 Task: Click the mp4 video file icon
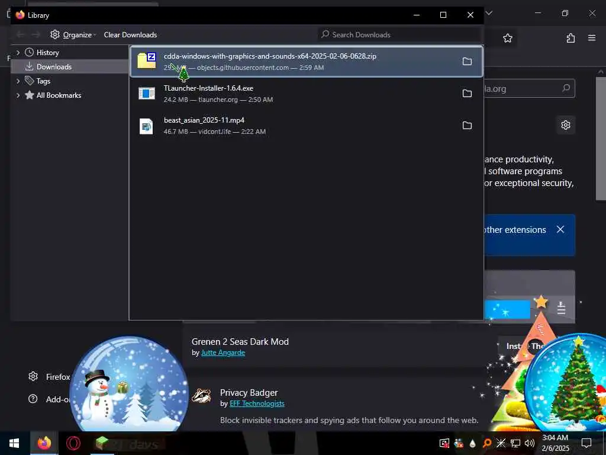[x=146, y=126]
